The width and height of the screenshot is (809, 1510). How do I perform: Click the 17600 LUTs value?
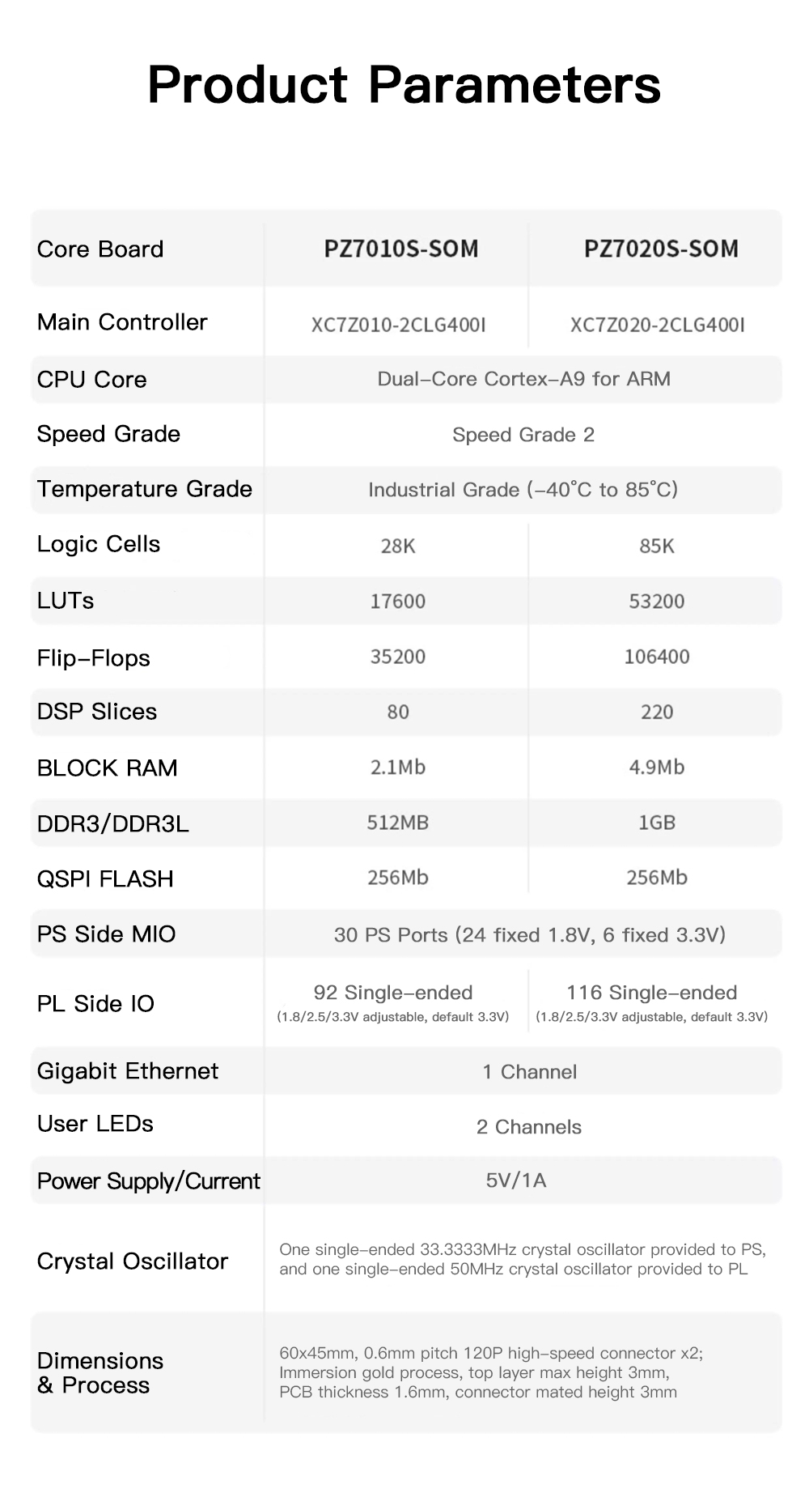coord(398,602)
